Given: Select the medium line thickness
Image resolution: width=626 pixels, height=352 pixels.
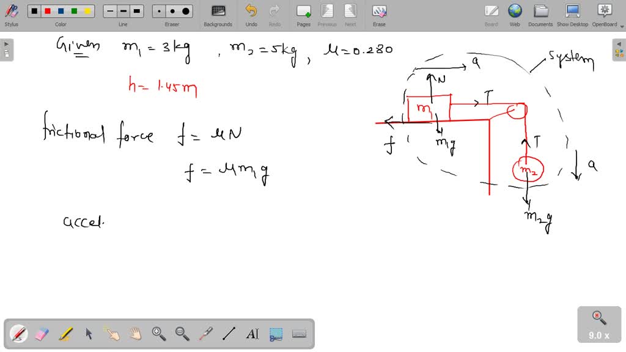Looking at the screenshot, I should coord(123,10).
